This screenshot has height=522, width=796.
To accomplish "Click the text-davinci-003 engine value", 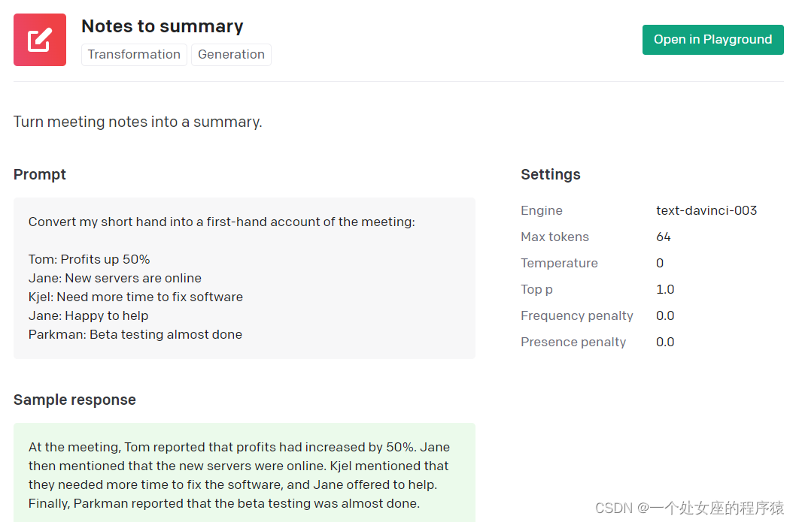I will tap(706, 211).
